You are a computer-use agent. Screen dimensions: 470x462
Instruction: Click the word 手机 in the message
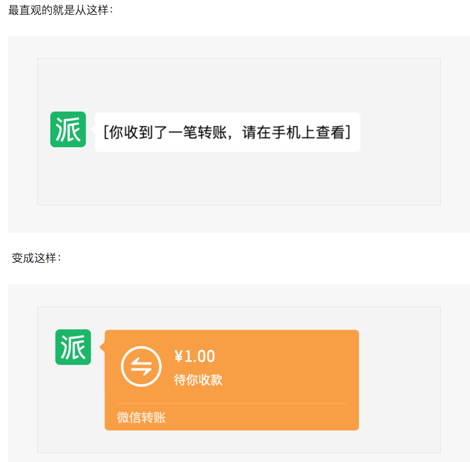[286, 132]
